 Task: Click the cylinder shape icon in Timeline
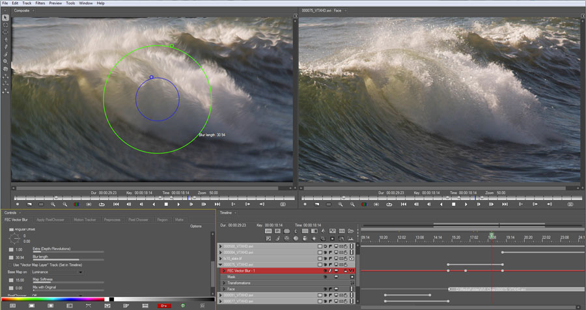(x=305, y=238)
